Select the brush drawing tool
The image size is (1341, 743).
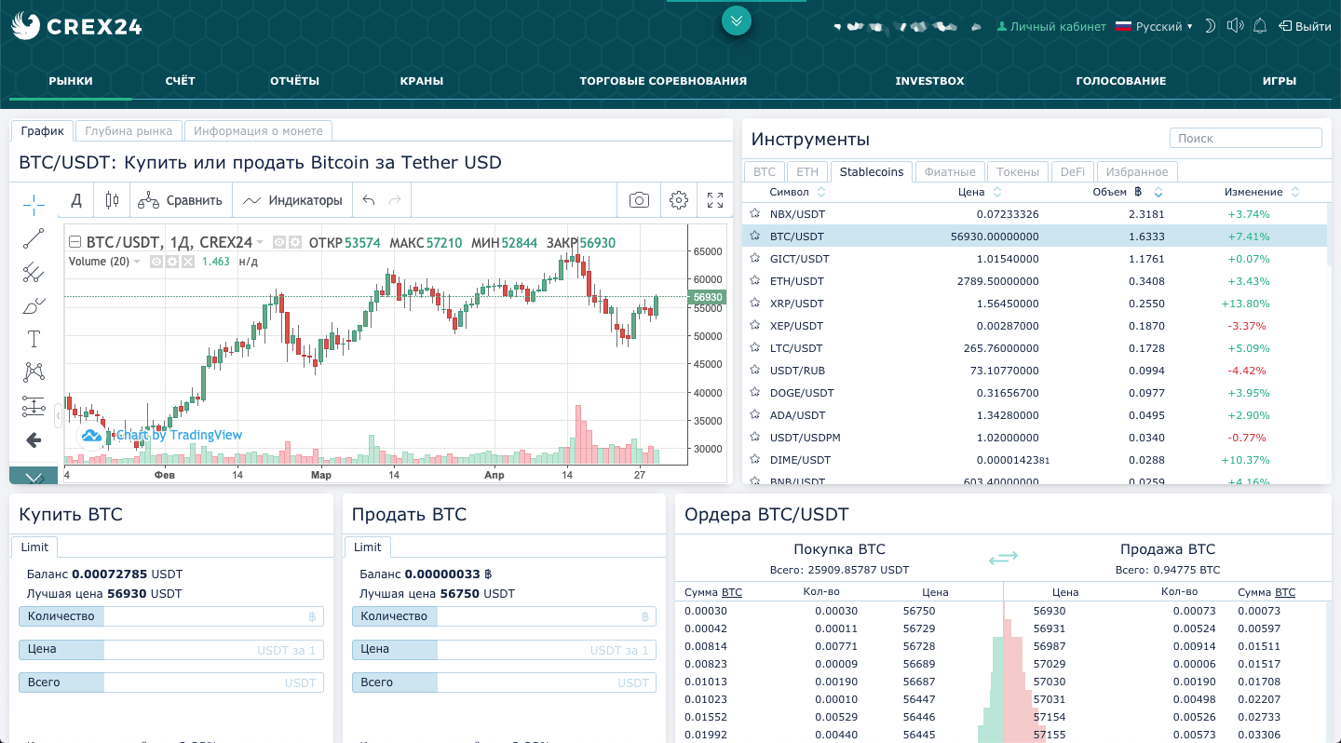[x=34, y=305]
